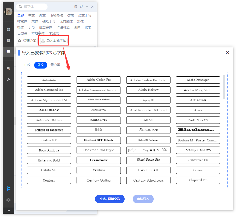Click the 确认导入 button
Viewport: 237px width, 217px height.
pos(143,199)
